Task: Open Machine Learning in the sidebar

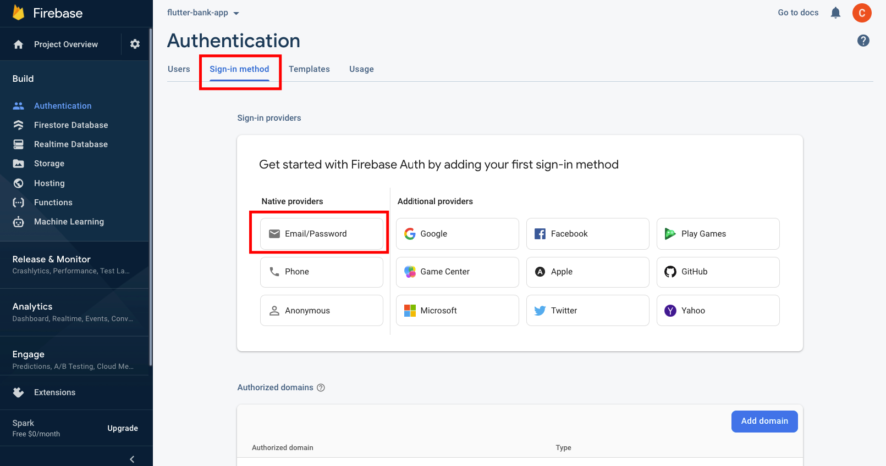Action: click(69, 222)
